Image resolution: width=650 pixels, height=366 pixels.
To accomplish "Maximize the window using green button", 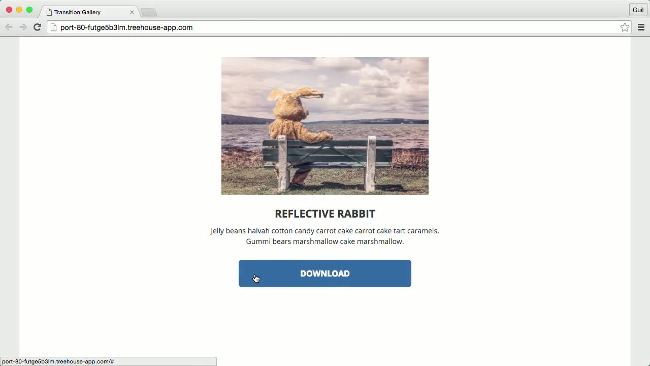I will 29,10.
